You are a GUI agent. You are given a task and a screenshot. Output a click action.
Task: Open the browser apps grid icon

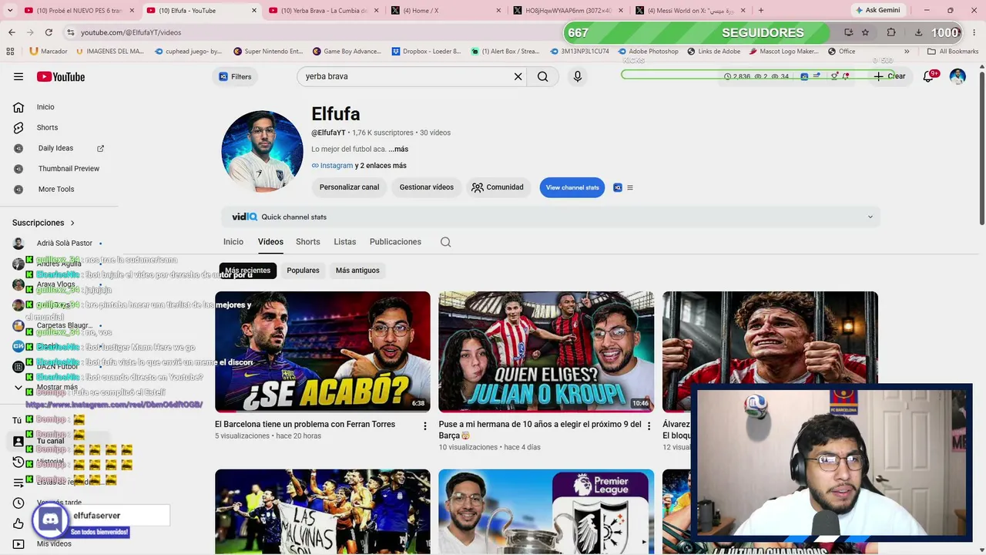point(10,52)
